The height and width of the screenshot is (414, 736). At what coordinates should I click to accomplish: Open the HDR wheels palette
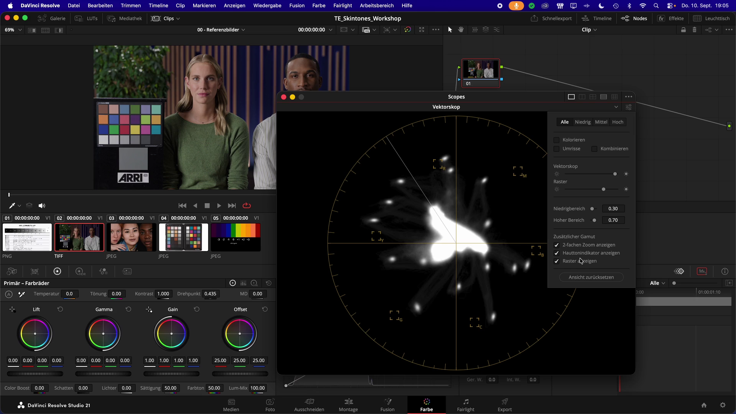pos(80,271)
